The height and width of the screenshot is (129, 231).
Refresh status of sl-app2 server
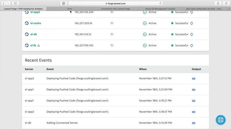coord(192,12)
